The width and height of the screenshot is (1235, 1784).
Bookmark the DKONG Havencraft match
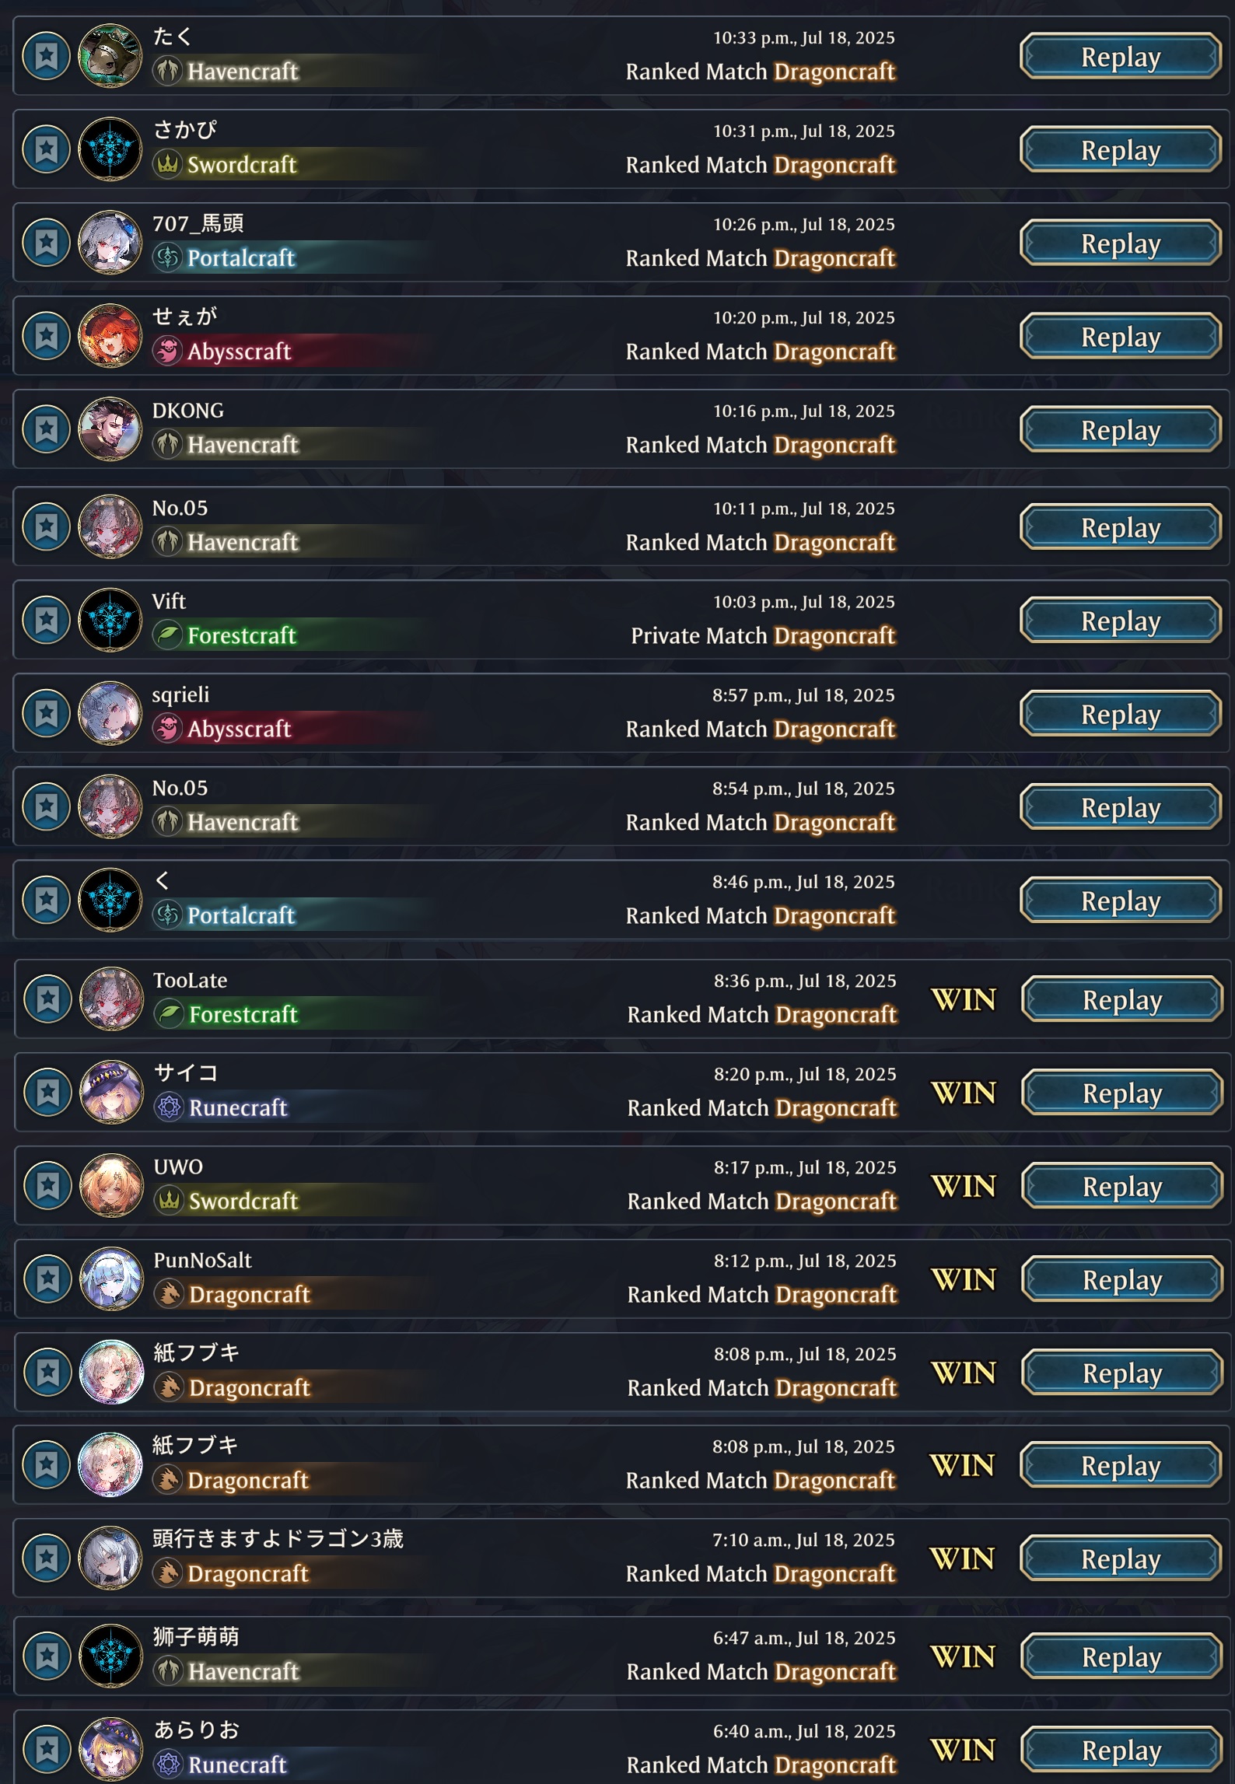point(47,429)
